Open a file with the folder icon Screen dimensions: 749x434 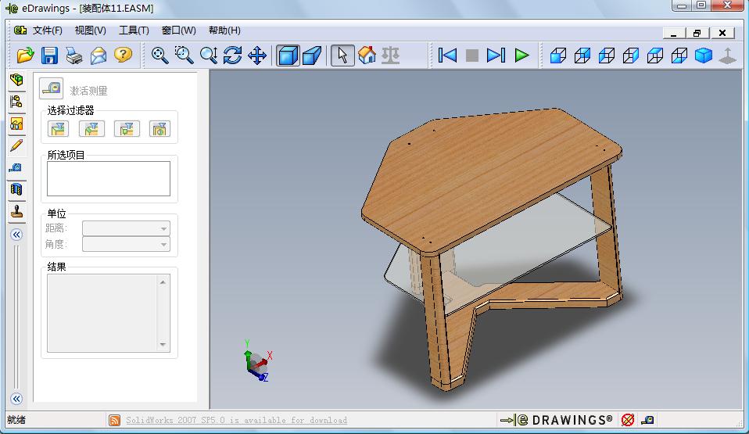[25, 56]
